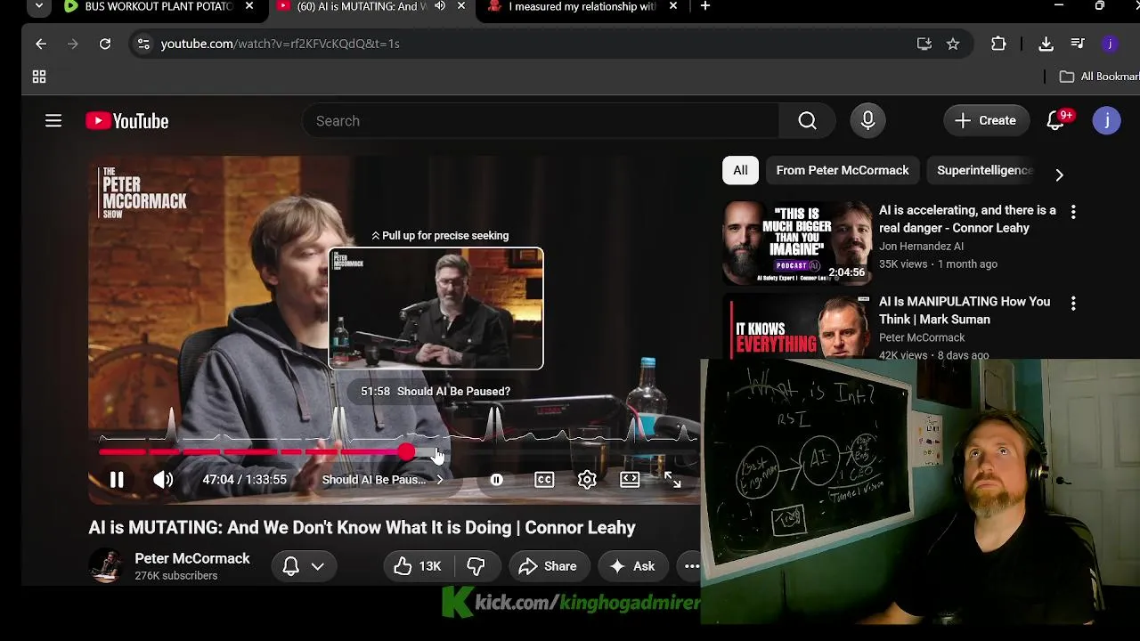Switch to the I measured my relationship tab

click(x=582, y=6)
